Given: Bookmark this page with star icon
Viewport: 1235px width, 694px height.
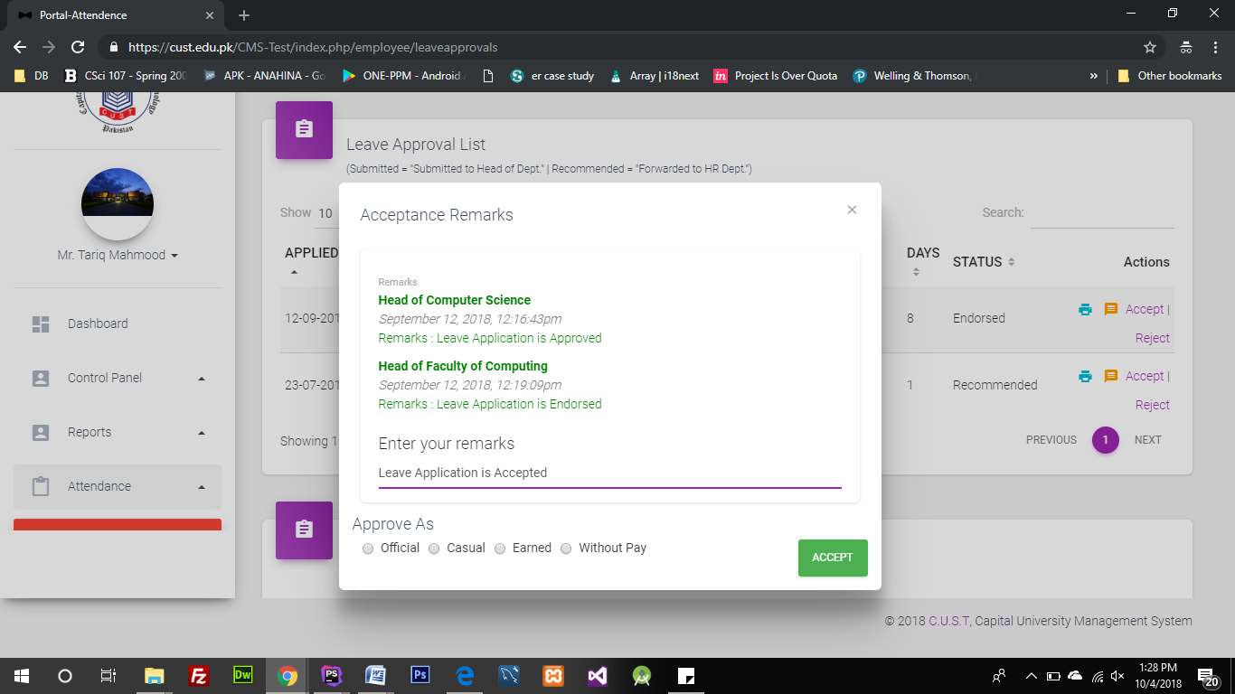Looking at the screenshot, I should 1150,47.
